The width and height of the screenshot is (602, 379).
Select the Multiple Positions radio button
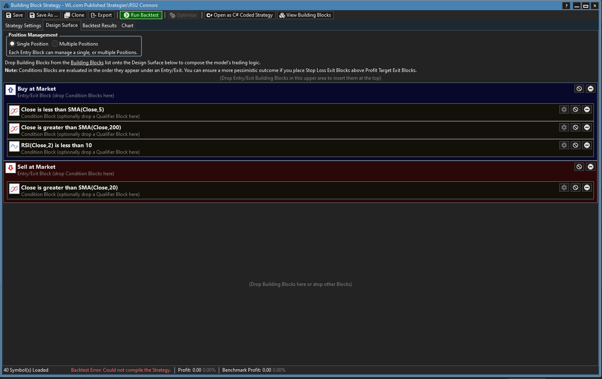click(55, 44)
